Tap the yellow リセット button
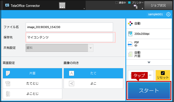The image size is (174, 102). (x=163, y=75)
